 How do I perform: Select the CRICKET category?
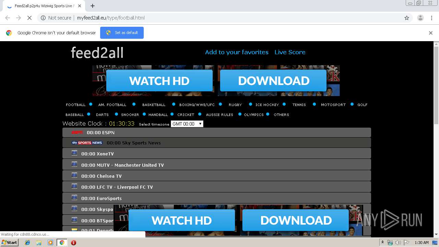pos(186,115)
